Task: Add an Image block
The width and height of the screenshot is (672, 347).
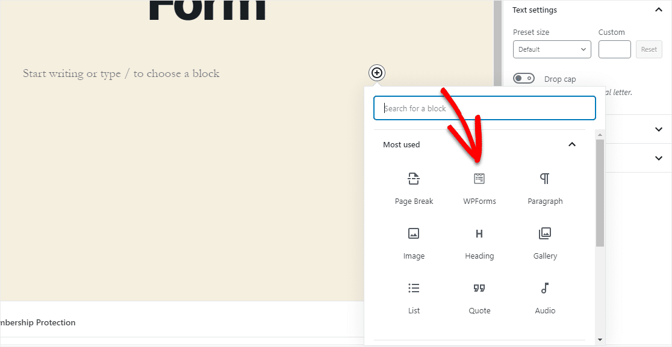Action: (414, 243)
